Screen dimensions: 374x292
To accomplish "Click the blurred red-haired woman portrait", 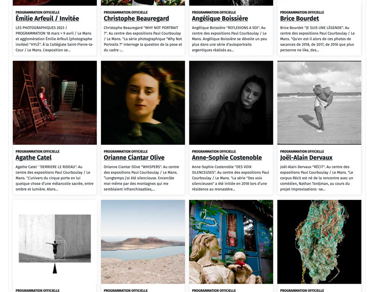I will click(143, 103).
